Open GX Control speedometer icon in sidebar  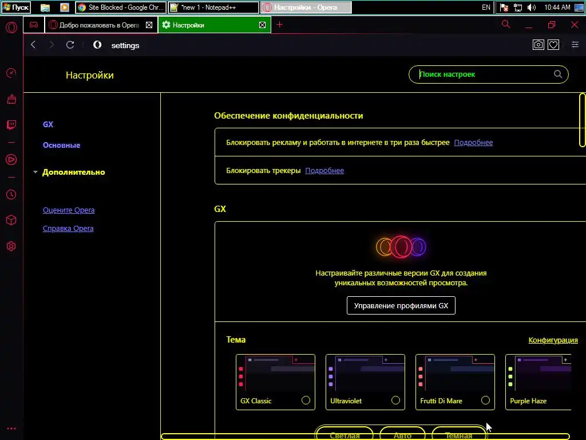point(11,73)
